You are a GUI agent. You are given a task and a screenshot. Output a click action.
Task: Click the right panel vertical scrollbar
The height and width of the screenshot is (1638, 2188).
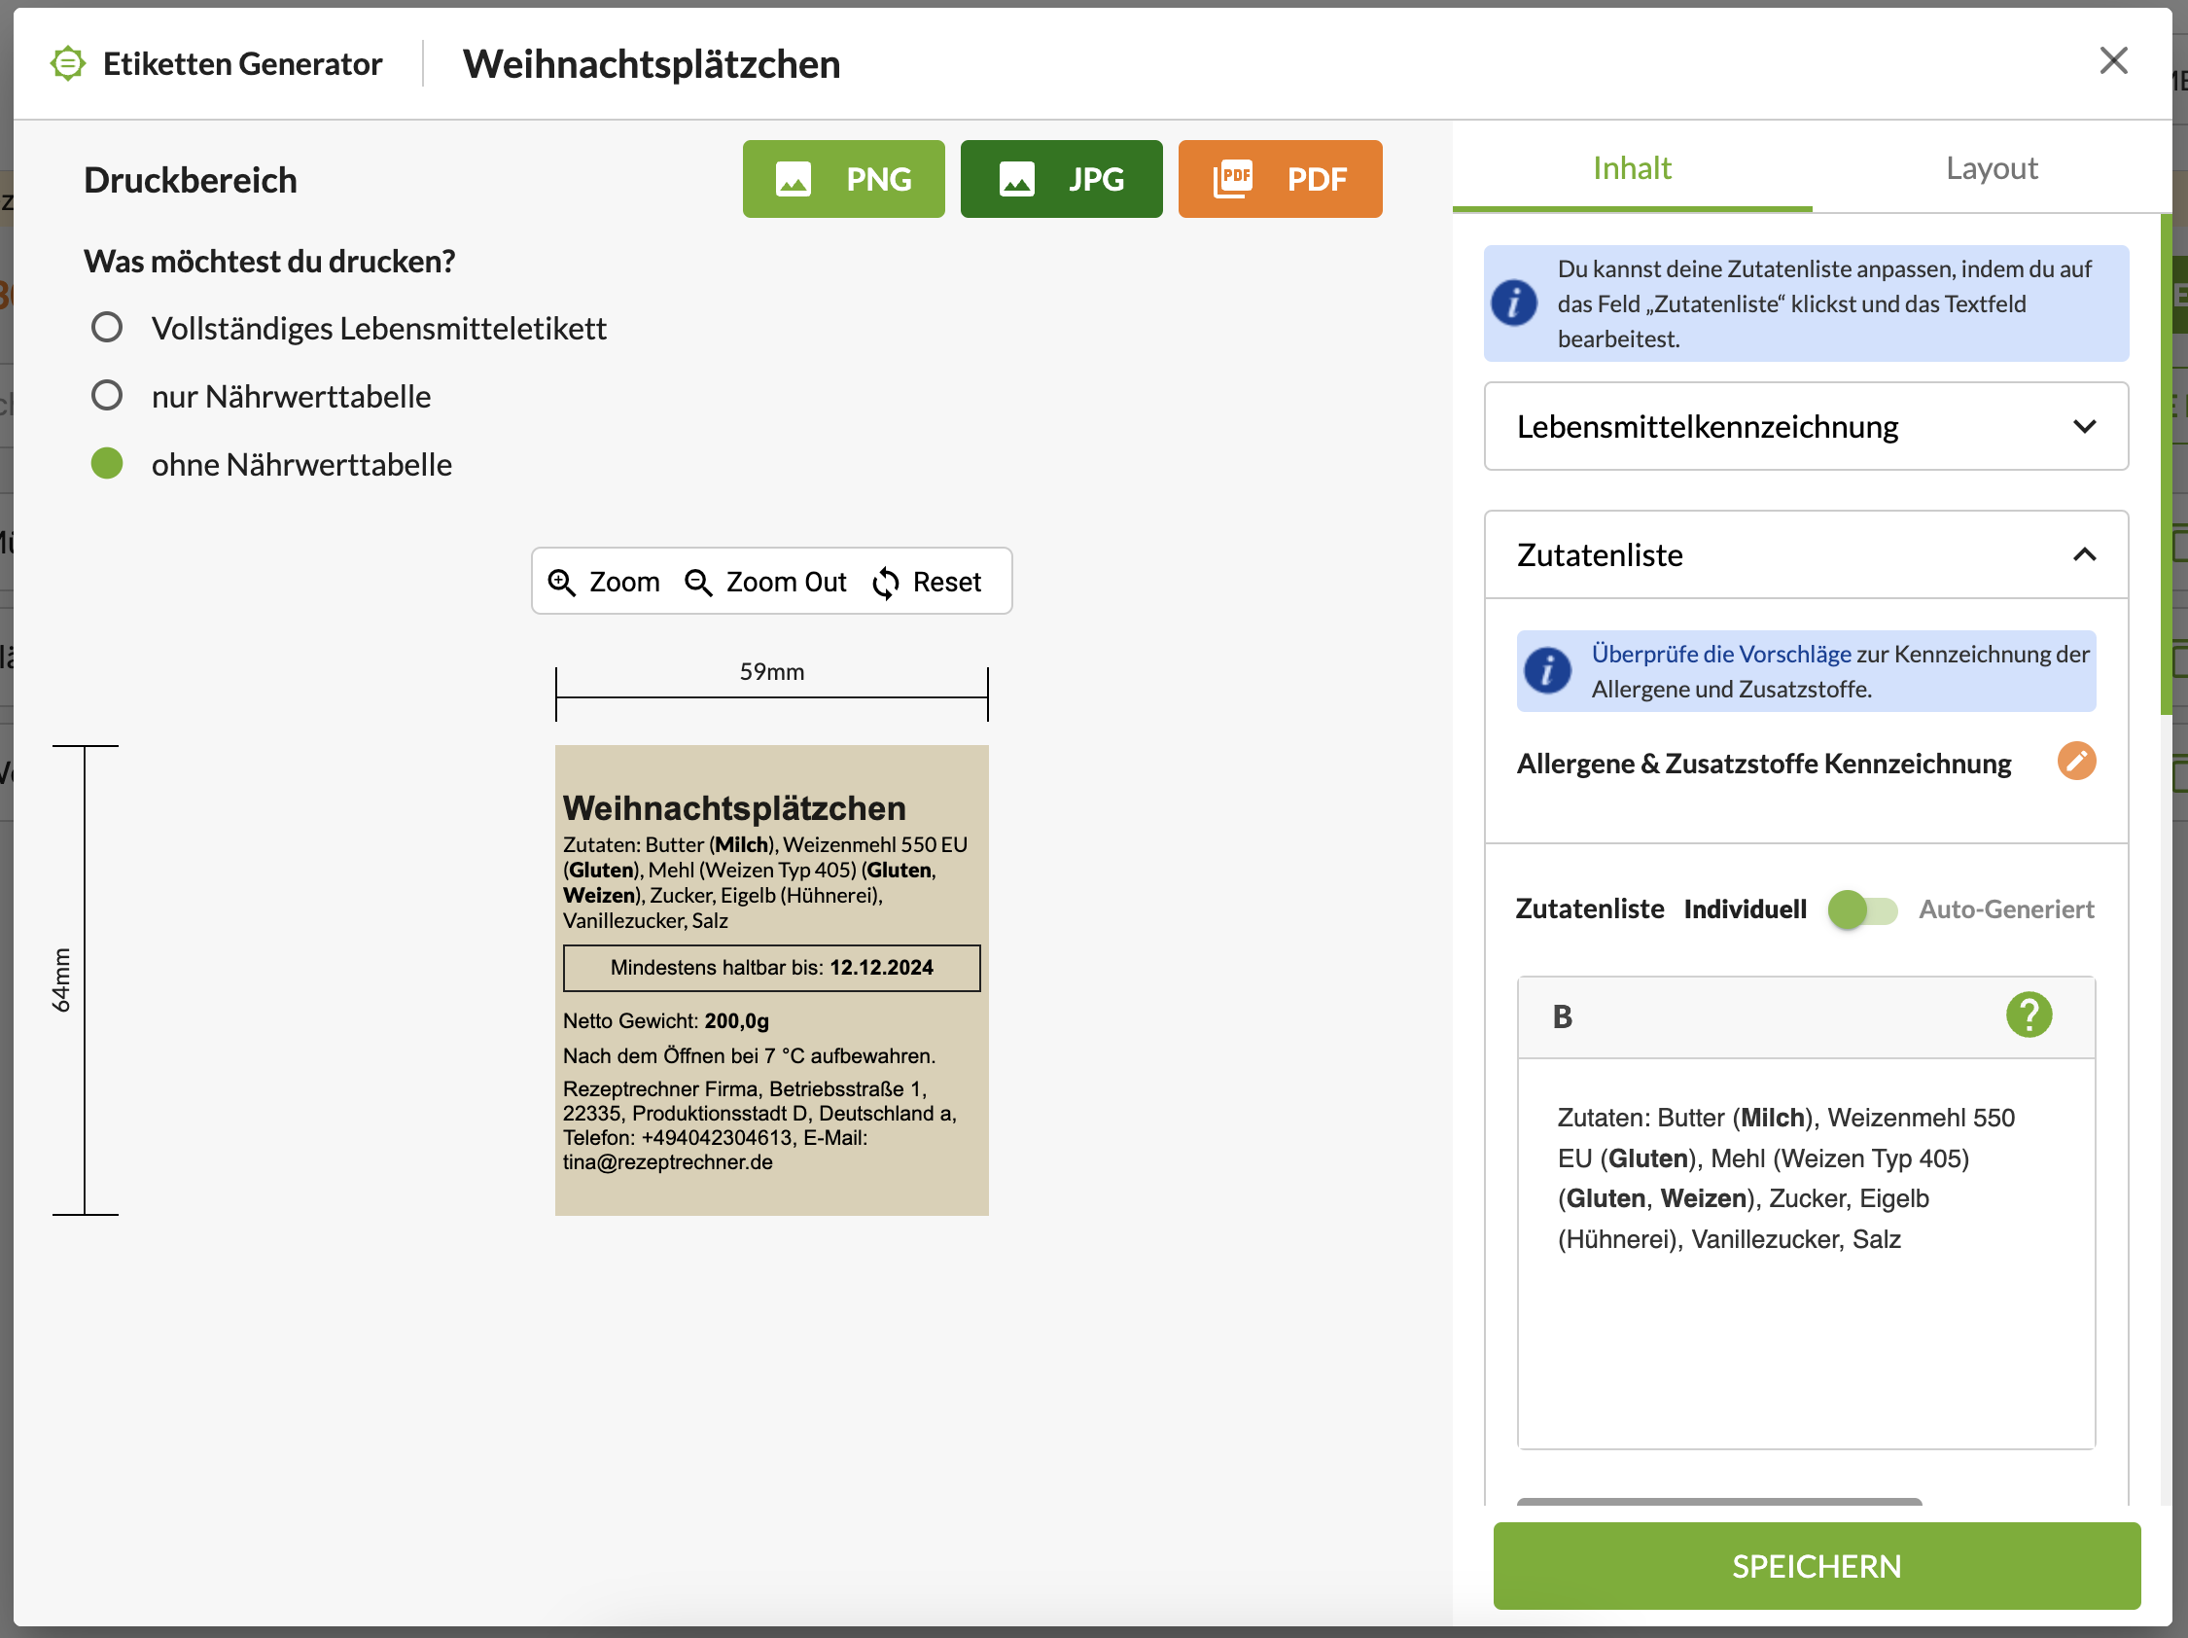[2166, 465]
